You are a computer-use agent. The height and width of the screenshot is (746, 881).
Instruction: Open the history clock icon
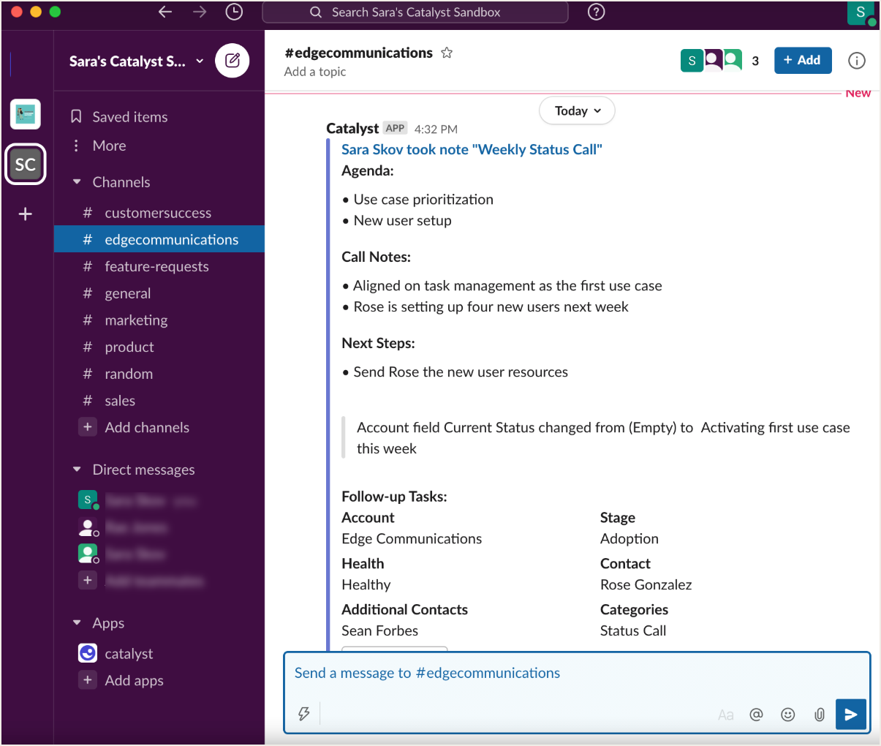[234, 12]
